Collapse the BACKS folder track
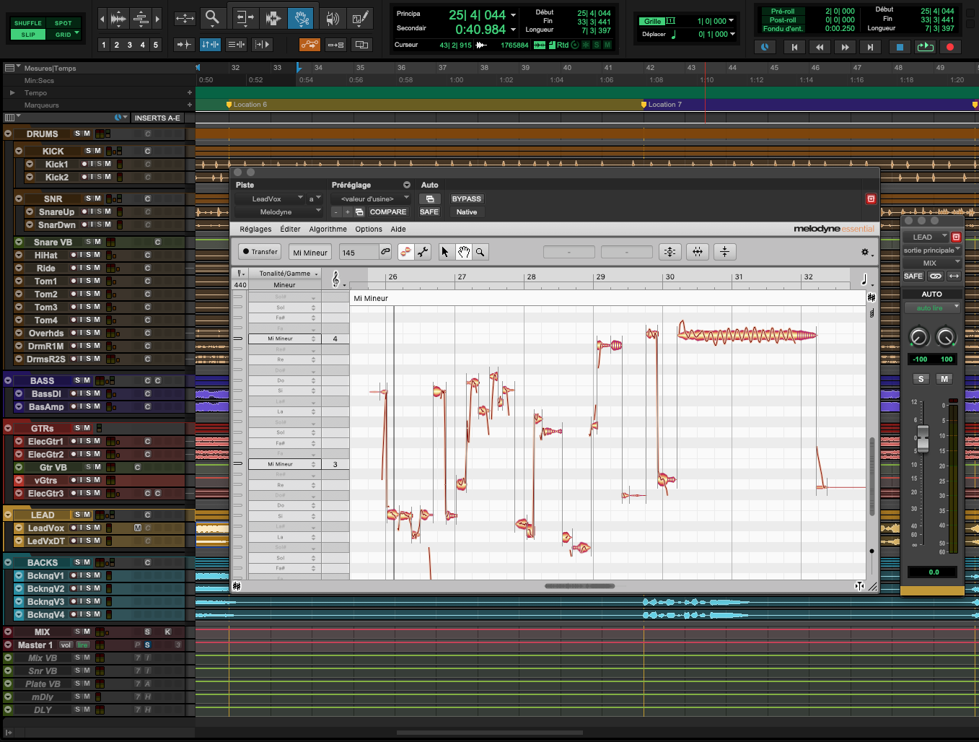 click(8, 562)
